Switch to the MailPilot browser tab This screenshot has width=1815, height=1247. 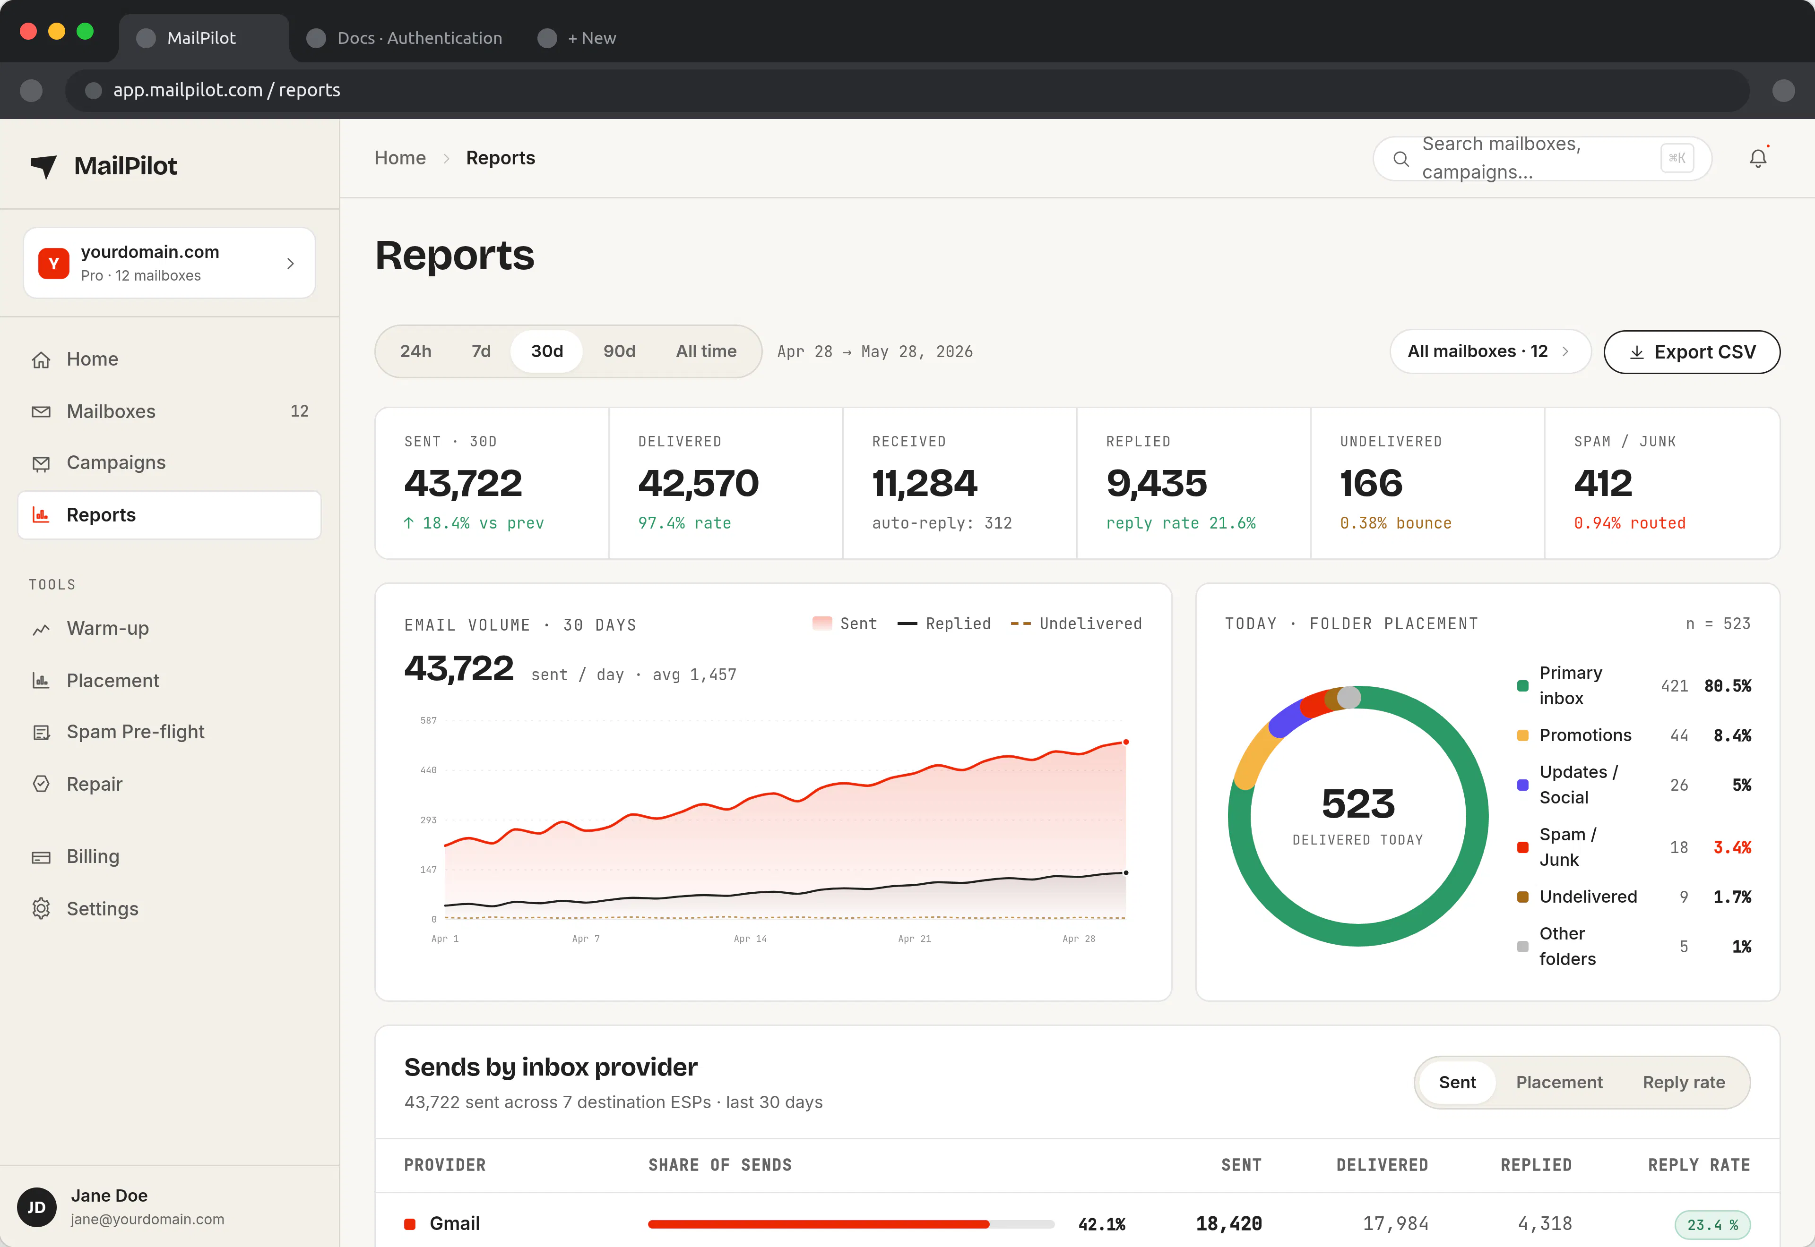pos(203,37)
